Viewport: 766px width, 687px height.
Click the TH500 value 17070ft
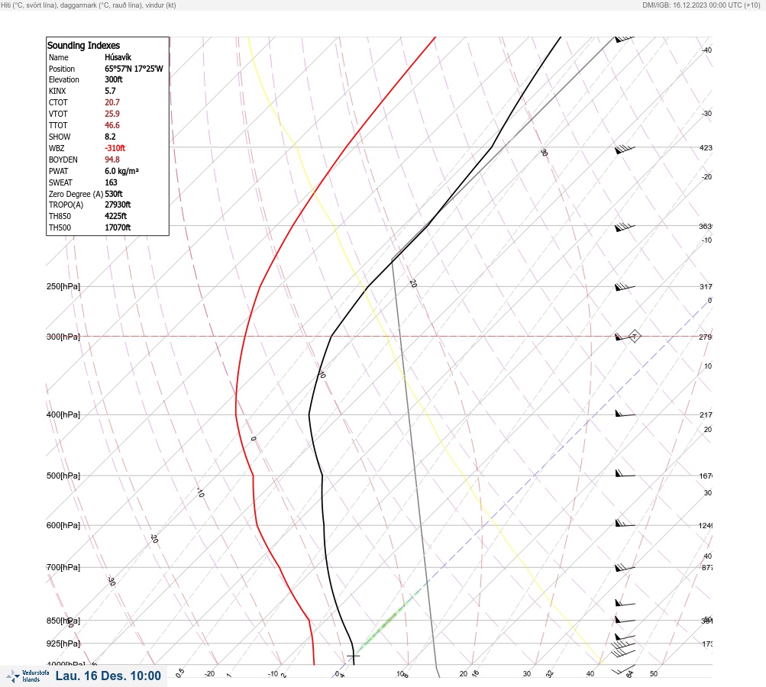[x=118, y=227]
